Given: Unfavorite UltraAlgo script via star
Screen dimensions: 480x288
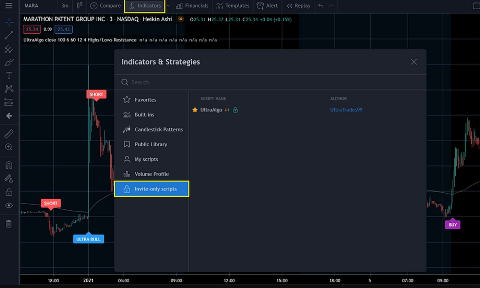Looking at the screenshot, I should [195, 110].
